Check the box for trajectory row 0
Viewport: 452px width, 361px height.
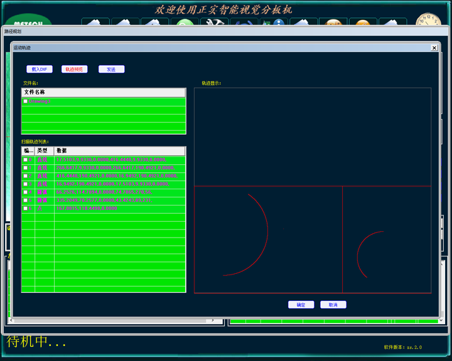(x=25, y=159)
